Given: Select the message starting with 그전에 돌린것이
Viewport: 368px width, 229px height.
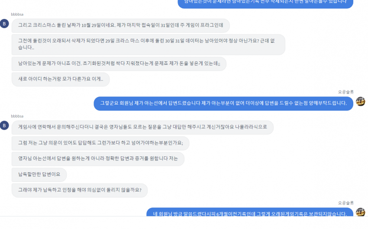Looking at the screenshot, I should click(148, 45).
